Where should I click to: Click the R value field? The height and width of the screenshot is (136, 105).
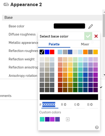(67, 105)
